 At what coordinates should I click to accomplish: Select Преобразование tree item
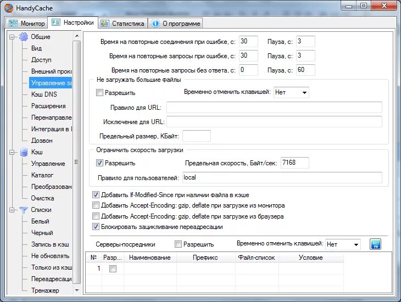point(51,187)
